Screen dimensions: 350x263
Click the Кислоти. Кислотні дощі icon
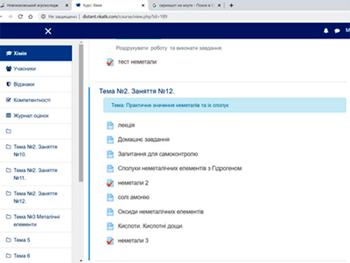[110, 226]
